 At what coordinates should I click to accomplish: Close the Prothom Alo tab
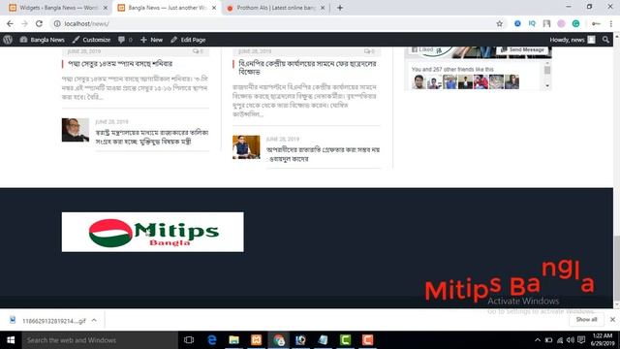(x=323, y=8)
